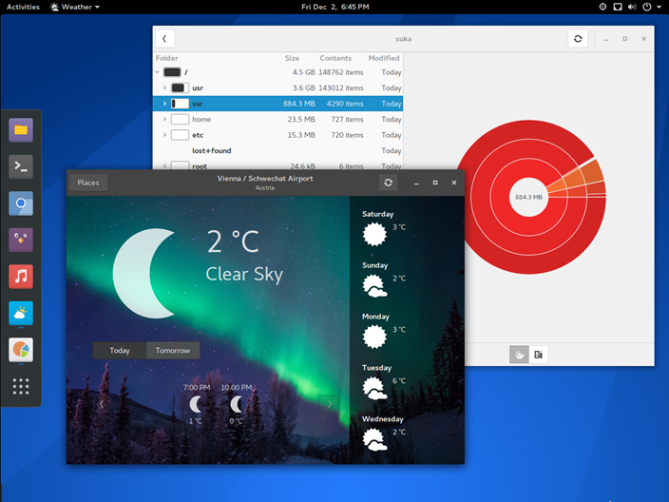Open the Weather app menu dropdown
Viewport: 669px width, 502px height.
pos(75,7)
